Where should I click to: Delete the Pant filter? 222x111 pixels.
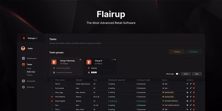pyautogui.click(x=194, y=105)
